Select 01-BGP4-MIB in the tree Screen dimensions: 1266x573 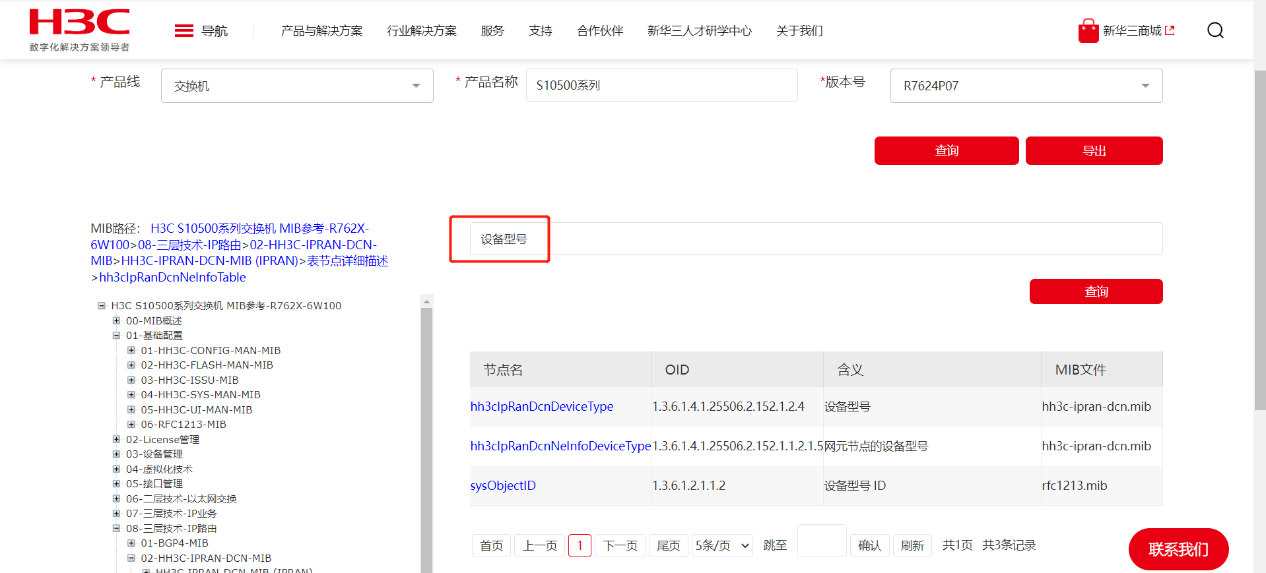[x=174, y=543]
